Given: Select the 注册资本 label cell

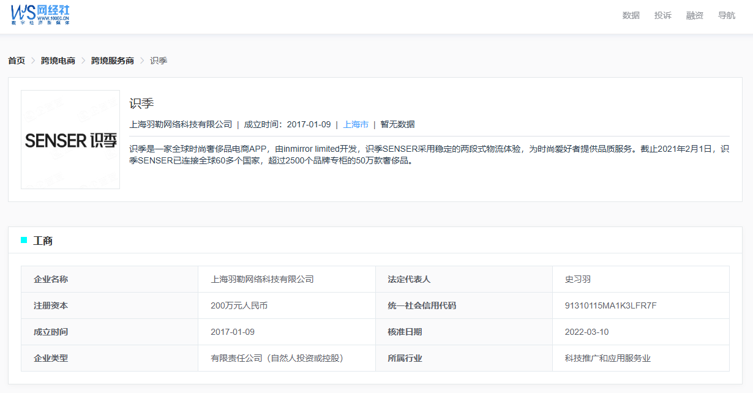Looking at the screenshot, I should pyautogui.click(x=110, y=305).
